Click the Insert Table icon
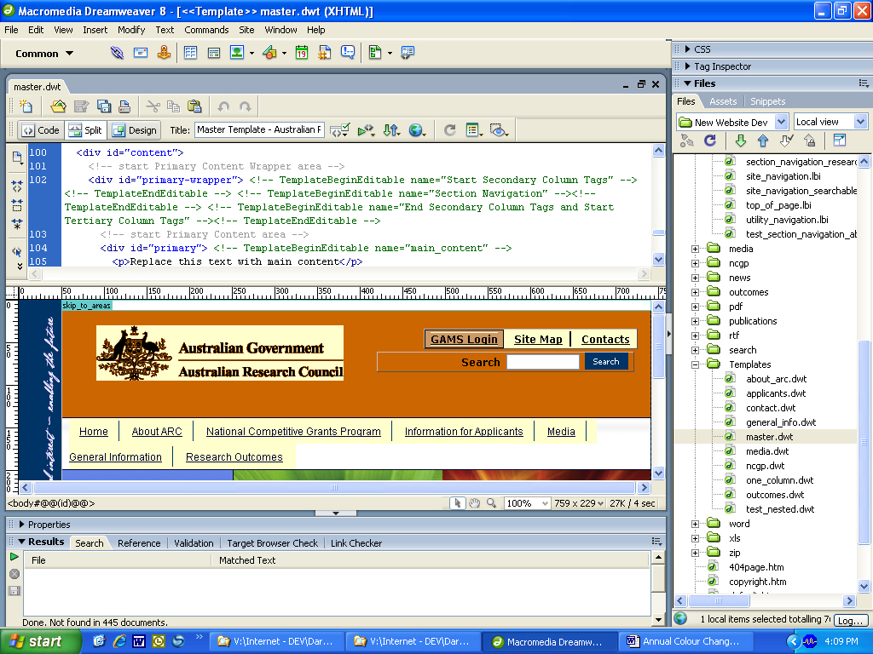The height and width of the screenshot is (654, 873). coord(190,53)
